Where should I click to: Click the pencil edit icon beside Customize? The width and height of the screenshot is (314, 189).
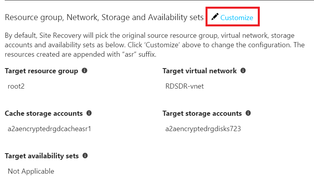(215, 17)
